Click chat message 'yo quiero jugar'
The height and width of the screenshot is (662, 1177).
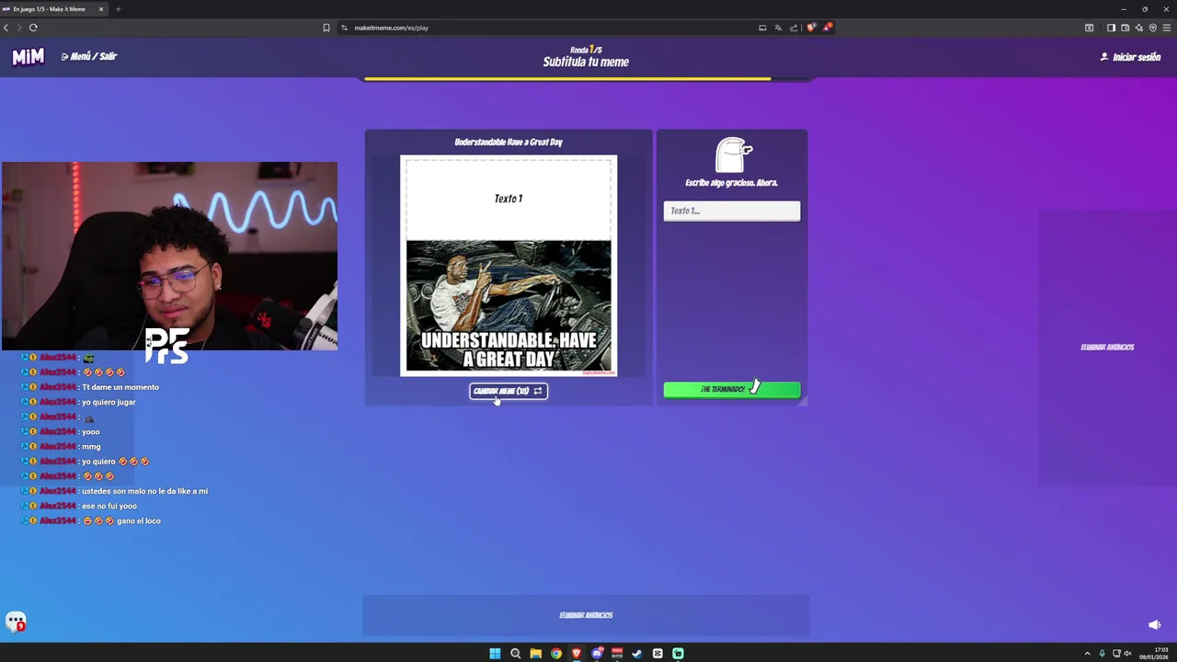[x=109, y=402]
